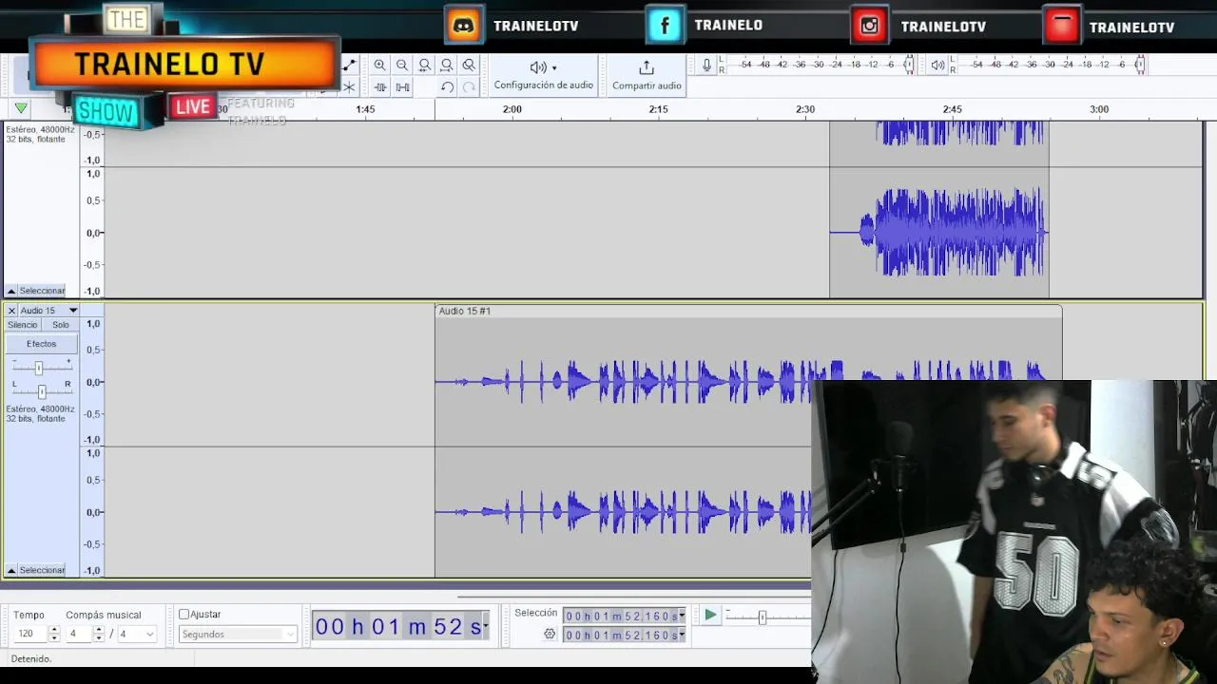Click the Tempo value field showing 120
This screenshot has width=1217, height=684.
29,634
